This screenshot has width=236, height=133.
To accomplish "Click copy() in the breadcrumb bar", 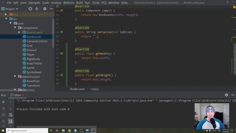I will pos(94,89).
